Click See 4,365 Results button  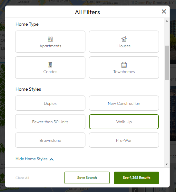click(x=136, y=178)
